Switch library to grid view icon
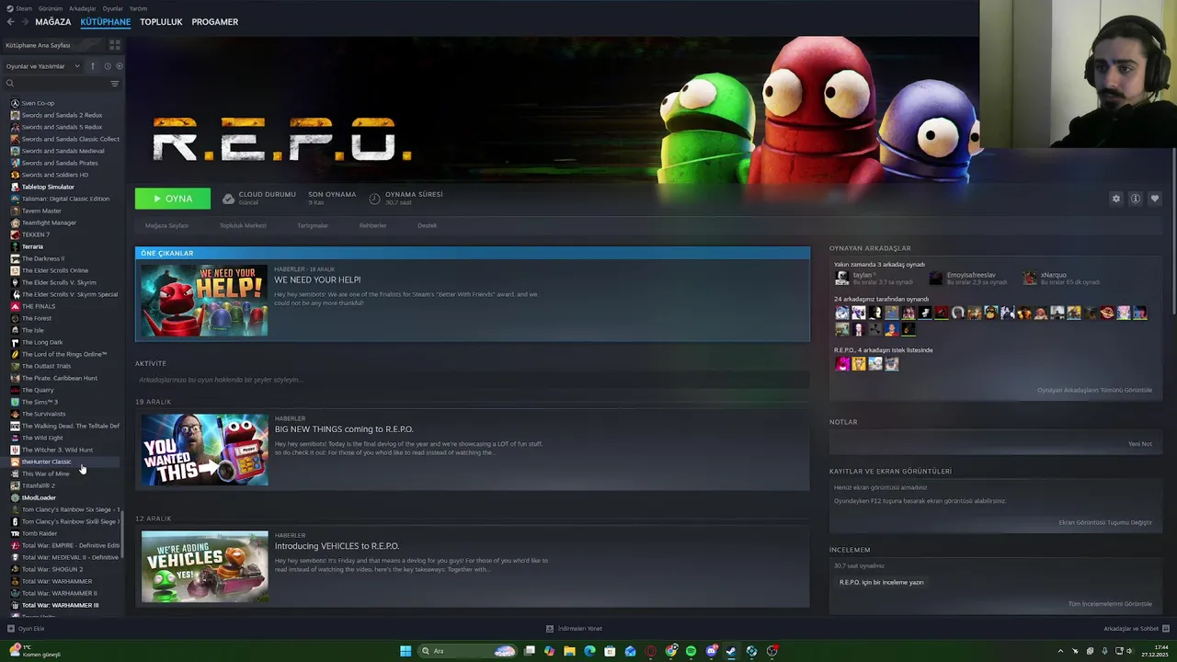This screenshot has width=1177, height=662. pos(115,45)
